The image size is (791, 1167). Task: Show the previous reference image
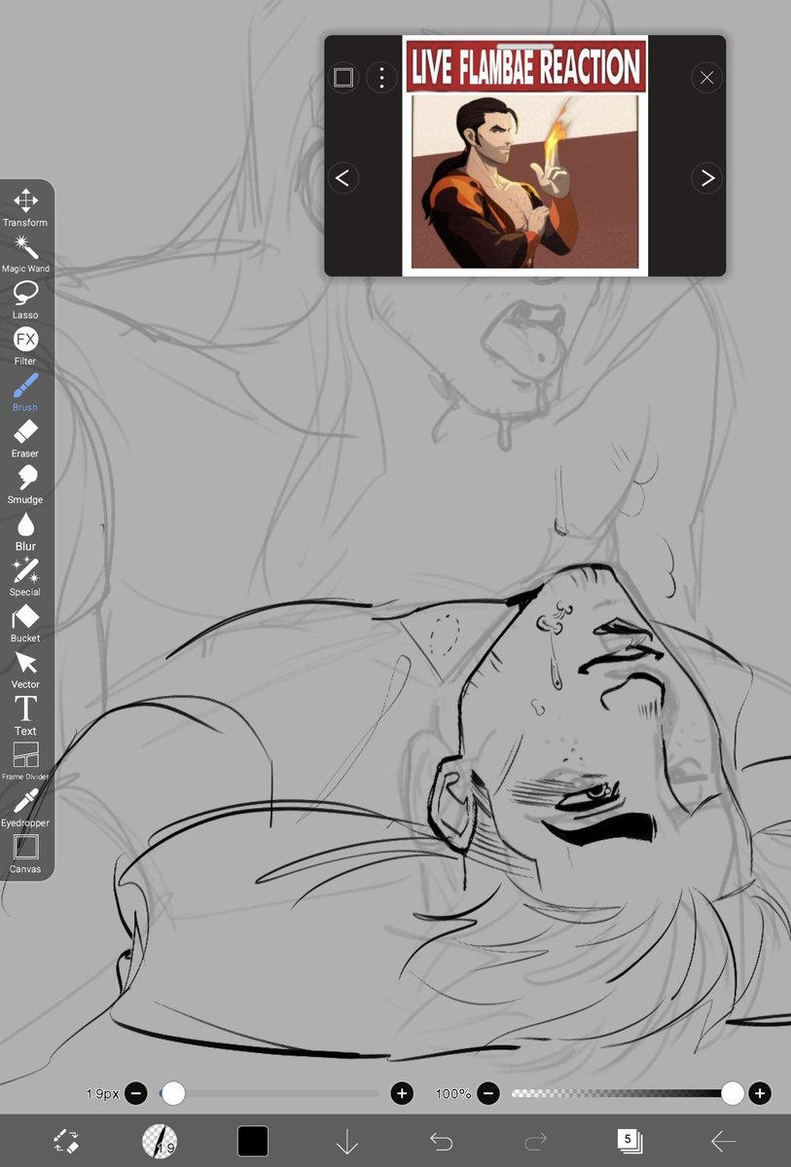point(342,178)
